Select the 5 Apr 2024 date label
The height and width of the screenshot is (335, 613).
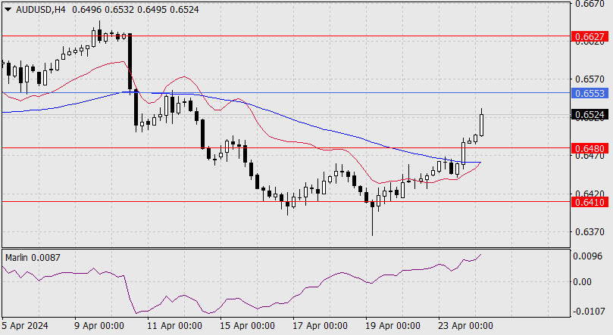coord(25,326)
